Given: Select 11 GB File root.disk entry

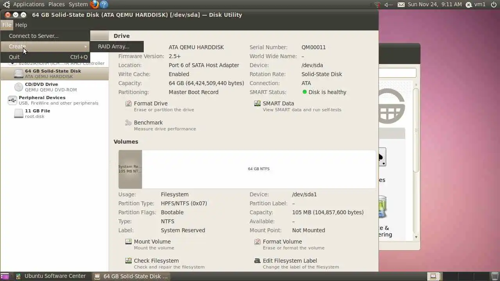Looking at the screenshot, I should (x=54, y=114).
